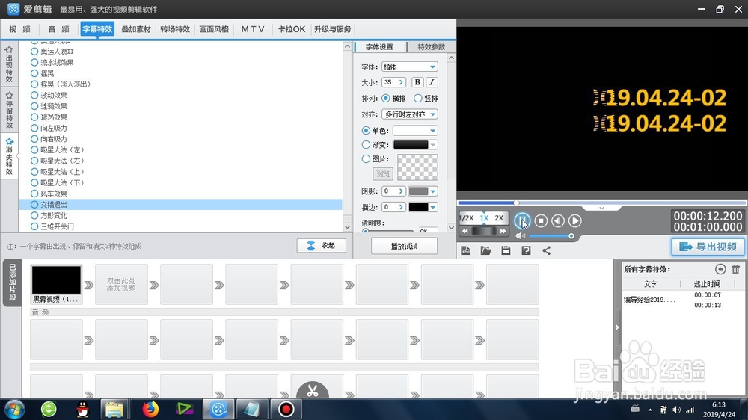Select the 竖排 vertical layout radio
The width and height of the screenshot is (748, 420).
(418, 98)
